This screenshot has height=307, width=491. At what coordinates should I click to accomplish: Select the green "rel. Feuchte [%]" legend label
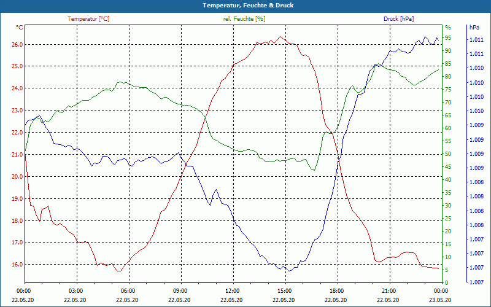click(244, 19)
